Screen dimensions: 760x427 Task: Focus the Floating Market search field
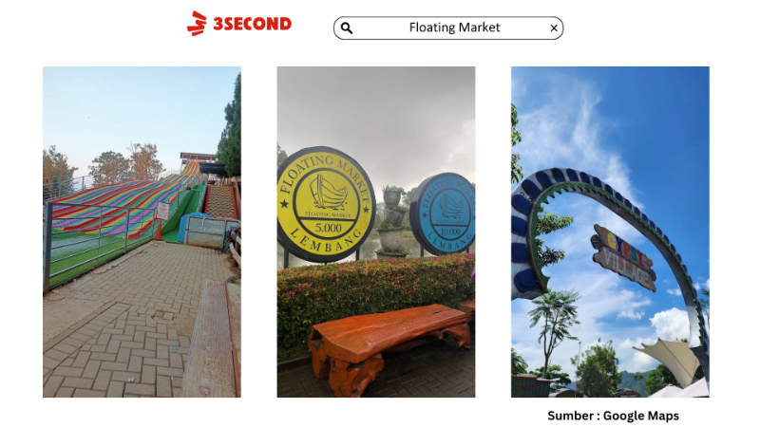tap(448, 28)
